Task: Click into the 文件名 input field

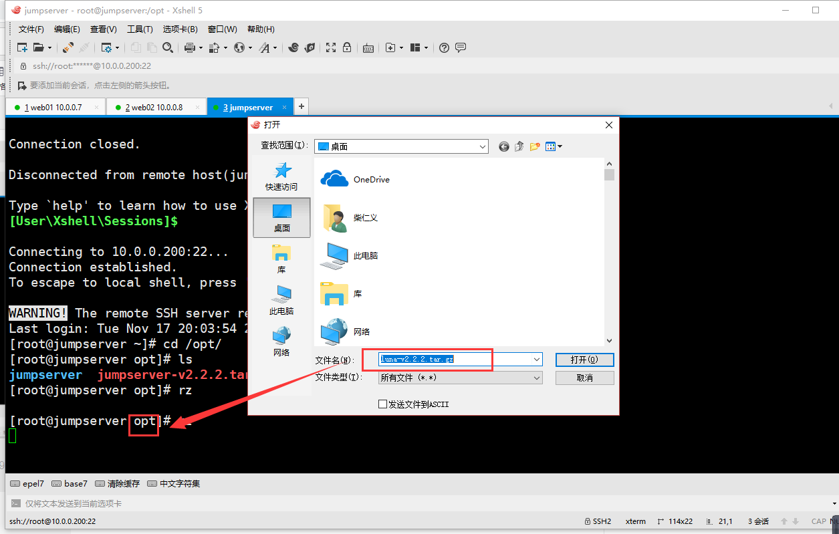Action: [455, 360]
